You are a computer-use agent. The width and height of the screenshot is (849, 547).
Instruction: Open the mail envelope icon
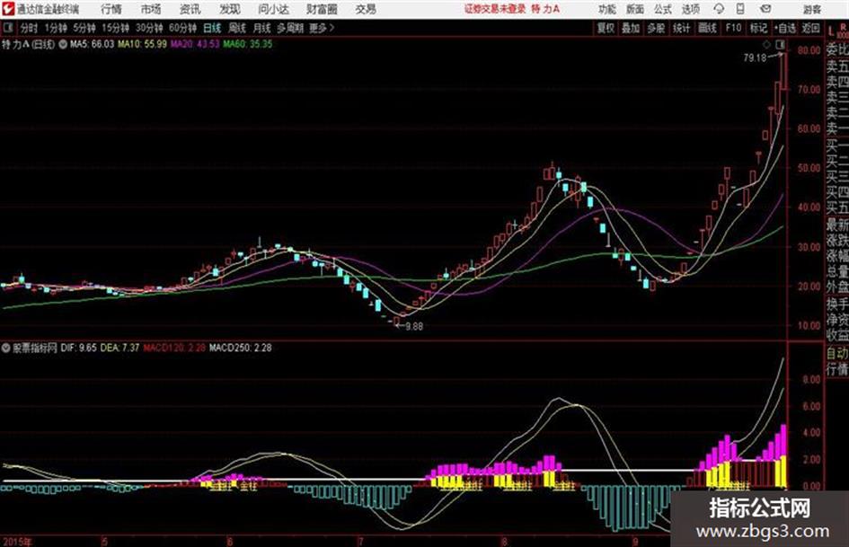coord(765,9)
